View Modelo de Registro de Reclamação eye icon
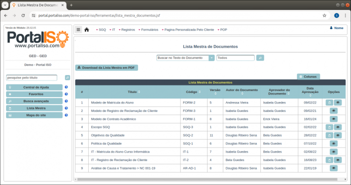 [333, 111]
